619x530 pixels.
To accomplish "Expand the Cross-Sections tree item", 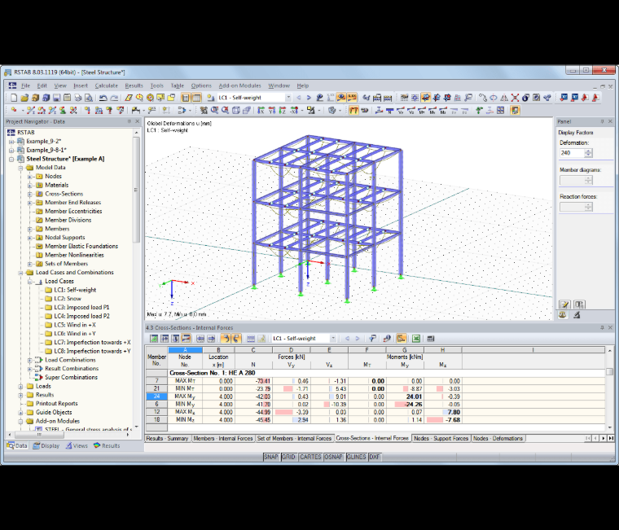I will (29, 194).
